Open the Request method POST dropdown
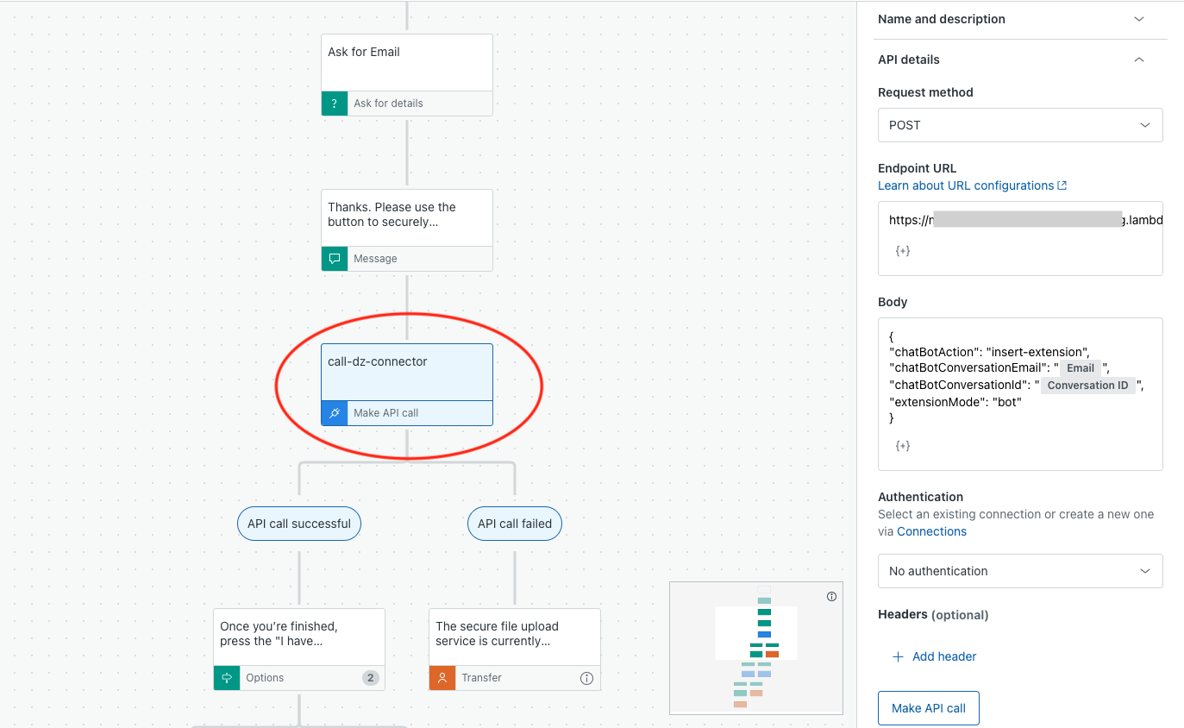 click(1020, 125)
